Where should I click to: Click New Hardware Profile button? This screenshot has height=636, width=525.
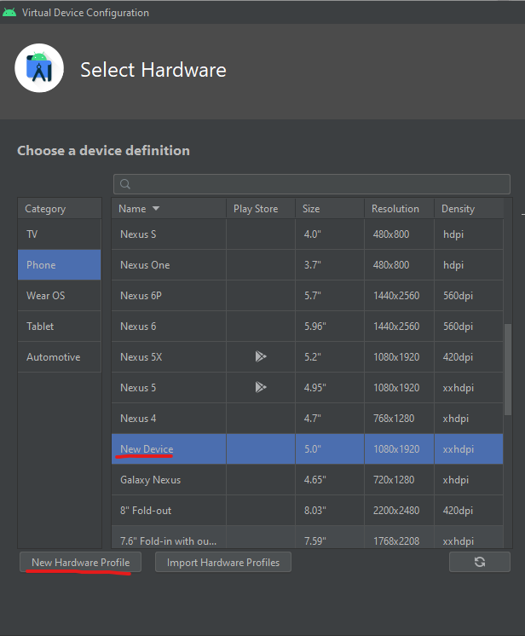[81, 562]
